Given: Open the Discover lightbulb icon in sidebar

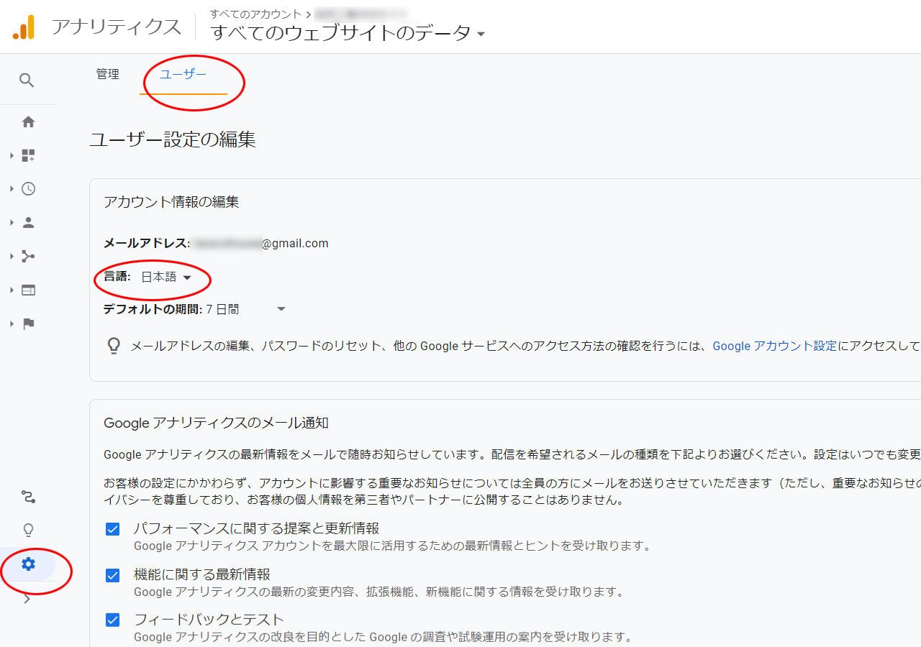Looking at the screenshot, I should tap(28, 531).
